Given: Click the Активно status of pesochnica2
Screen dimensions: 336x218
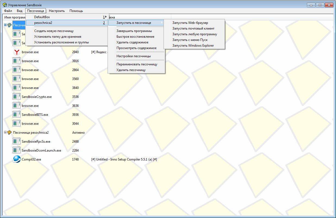Looking at the screenshot, I should point(78,133).
